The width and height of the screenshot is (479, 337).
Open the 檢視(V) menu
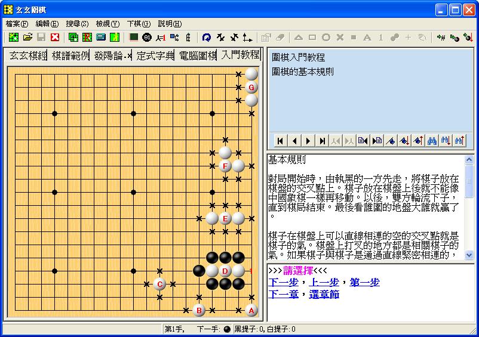(x=108, y=24)
